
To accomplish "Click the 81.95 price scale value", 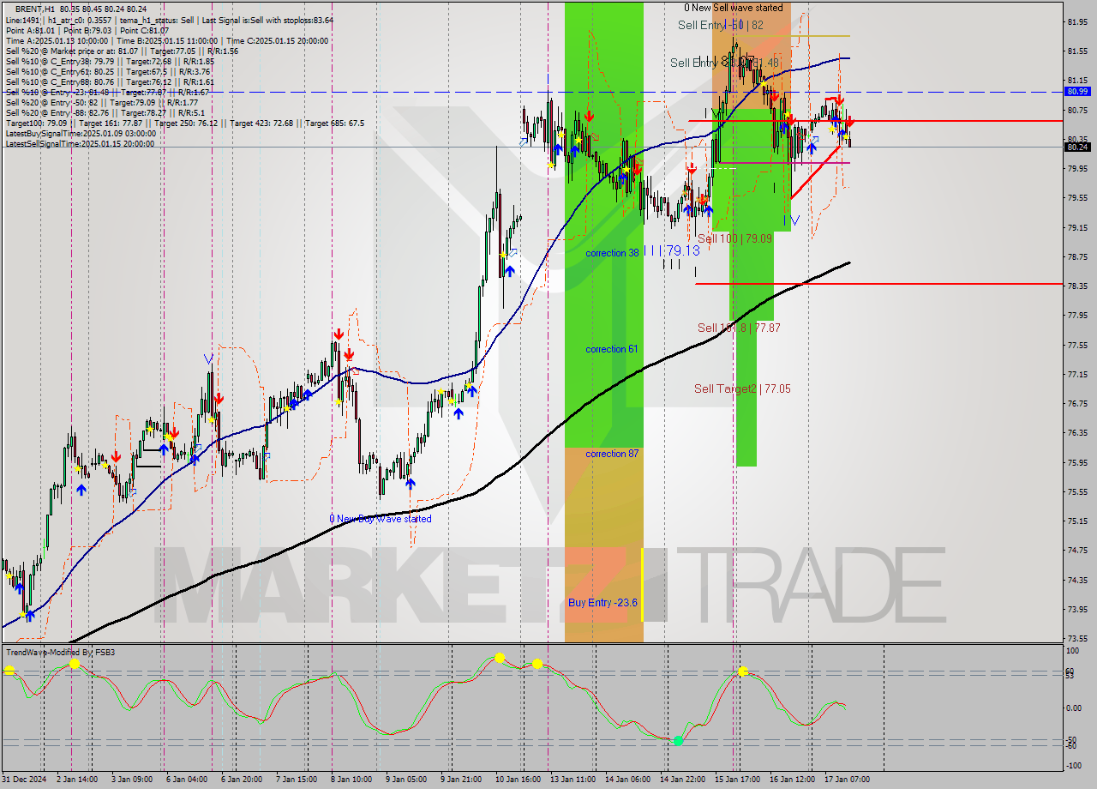I will point(1078,21).
